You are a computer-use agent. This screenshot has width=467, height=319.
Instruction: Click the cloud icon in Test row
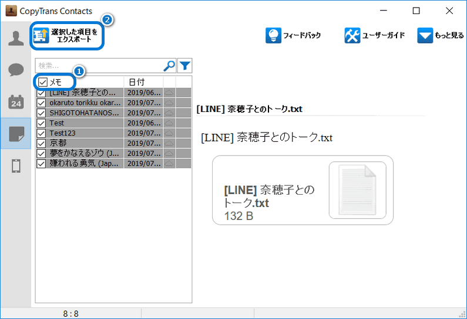[169, 123]
